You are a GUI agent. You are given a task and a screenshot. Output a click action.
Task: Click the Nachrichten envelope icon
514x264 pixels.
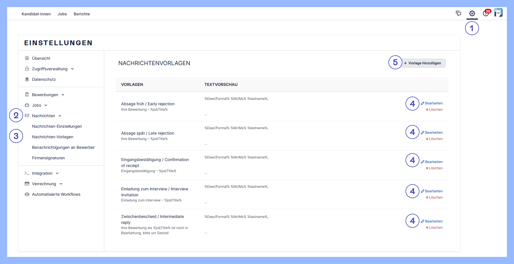(x=27, y=116)
